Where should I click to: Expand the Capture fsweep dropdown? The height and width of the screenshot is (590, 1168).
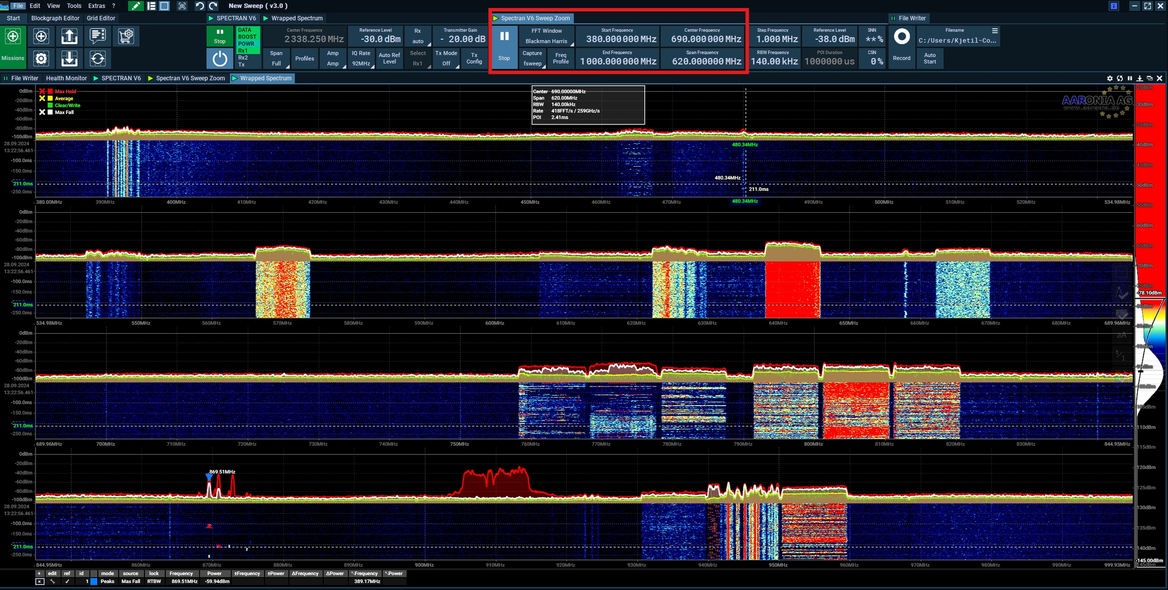(x=532, y=59)
